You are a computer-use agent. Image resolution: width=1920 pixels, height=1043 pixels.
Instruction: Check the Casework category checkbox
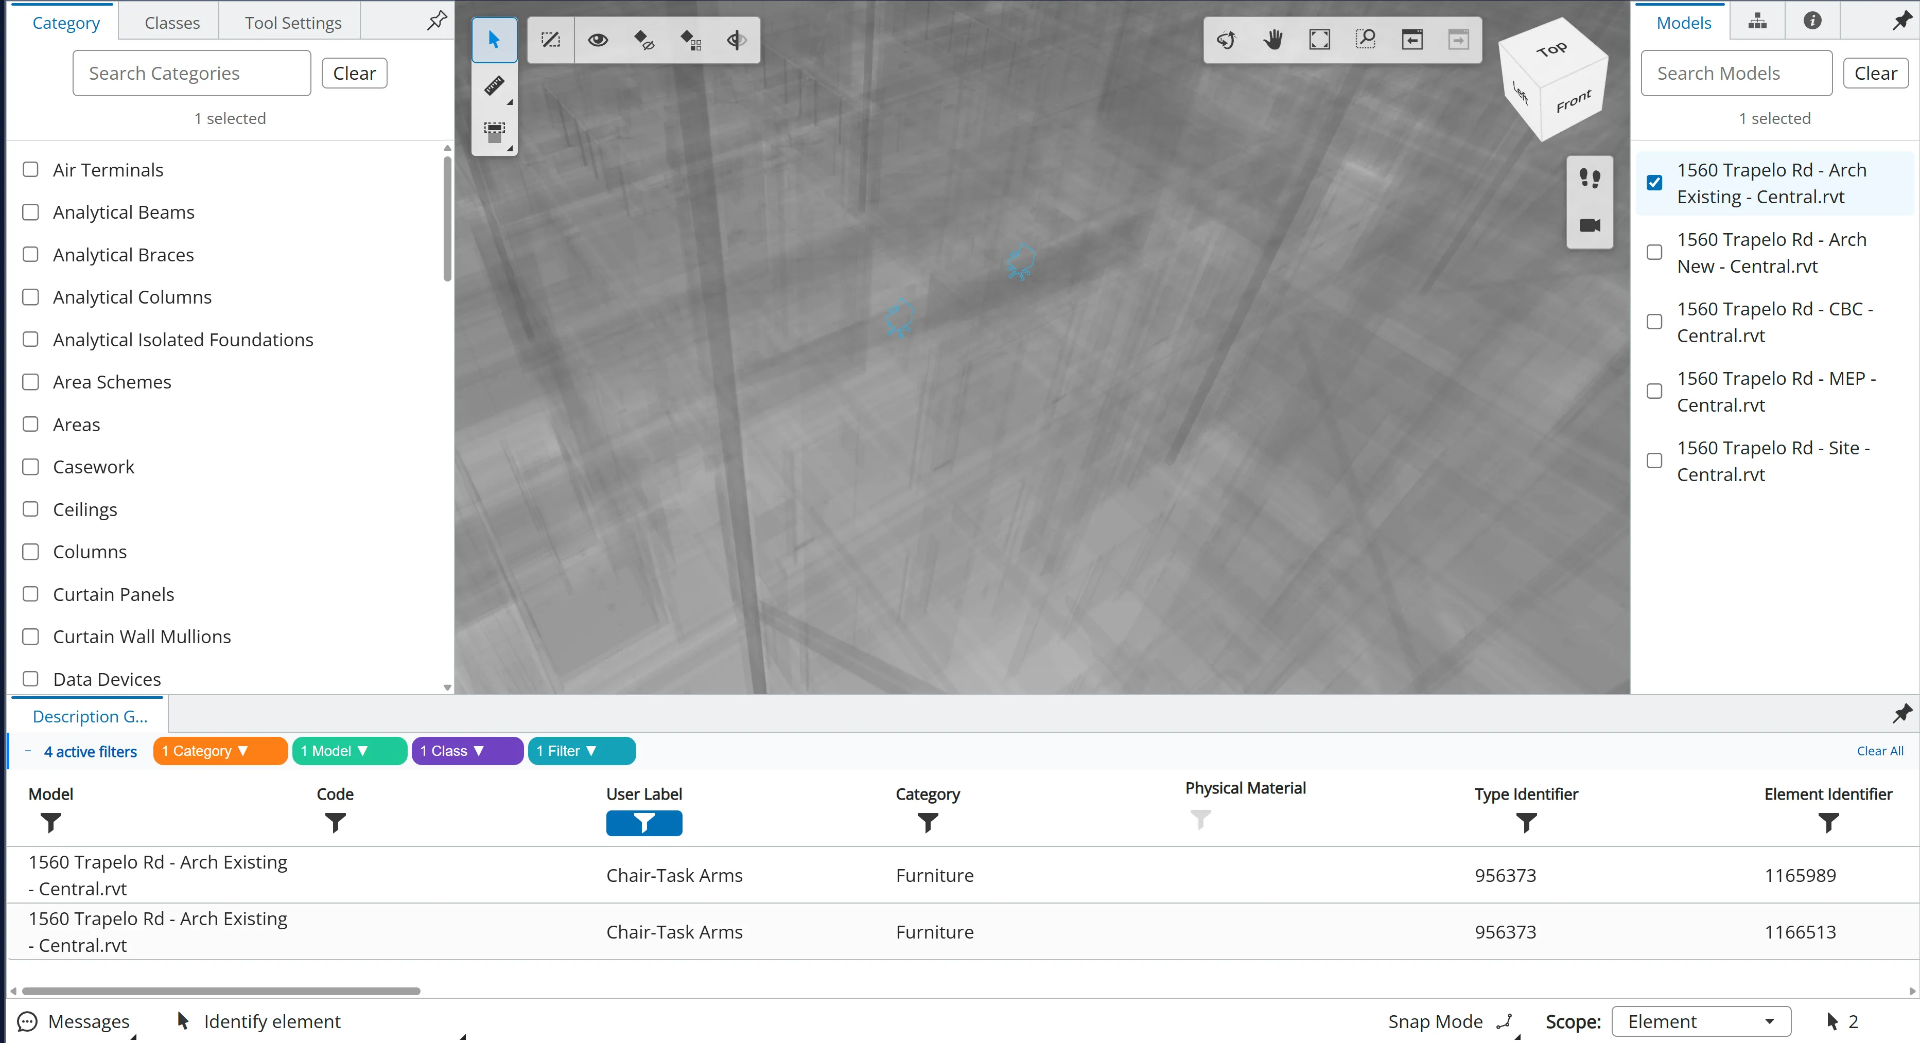(x=30, y=467)
